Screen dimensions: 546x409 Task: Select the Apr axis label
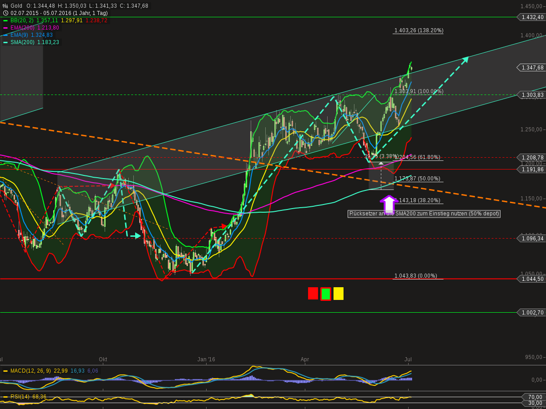304,359
